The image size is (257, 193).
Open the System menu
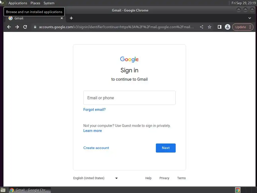pyautogui.click(x=49, y=3)
